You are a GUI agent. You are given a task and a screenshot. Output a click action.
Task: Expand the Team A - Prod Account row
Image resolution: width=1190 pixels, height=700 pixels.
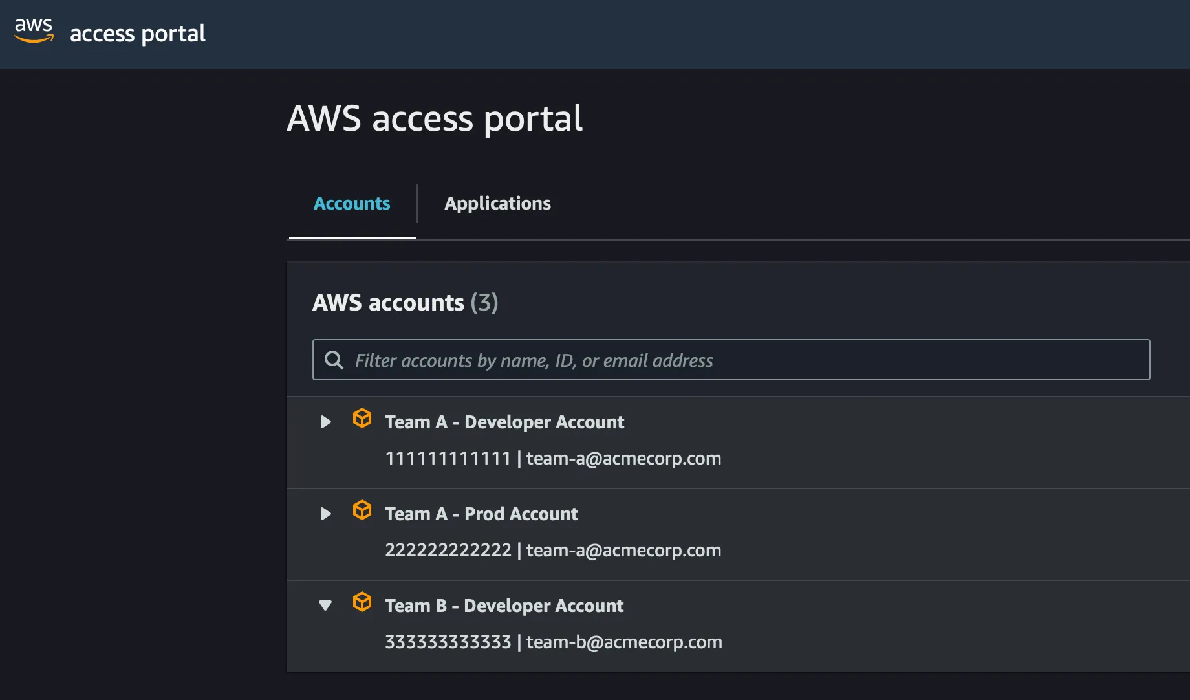[326, 514]
